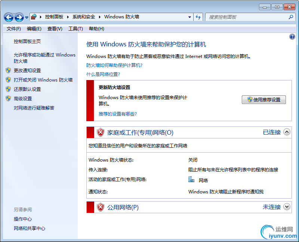Click Windows 防火墙阻止新程序时通知我 text
This screenshot has width=299, height=242.
coord(226,192)
